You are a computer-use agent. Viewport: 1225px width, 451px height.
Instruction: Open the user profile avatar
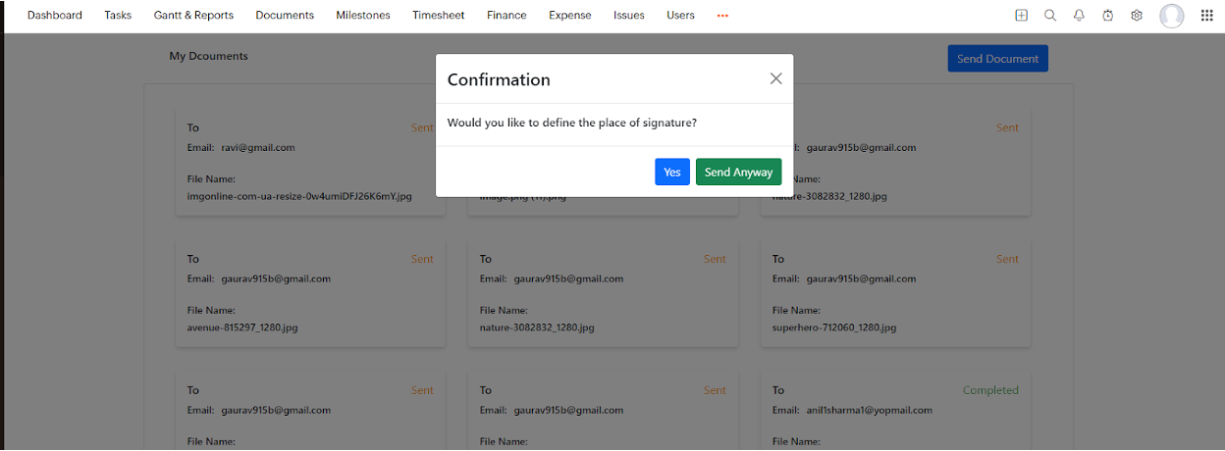click(x=1172, y=16)
